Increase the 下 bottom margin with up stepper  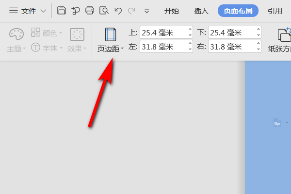pos(258,30)
